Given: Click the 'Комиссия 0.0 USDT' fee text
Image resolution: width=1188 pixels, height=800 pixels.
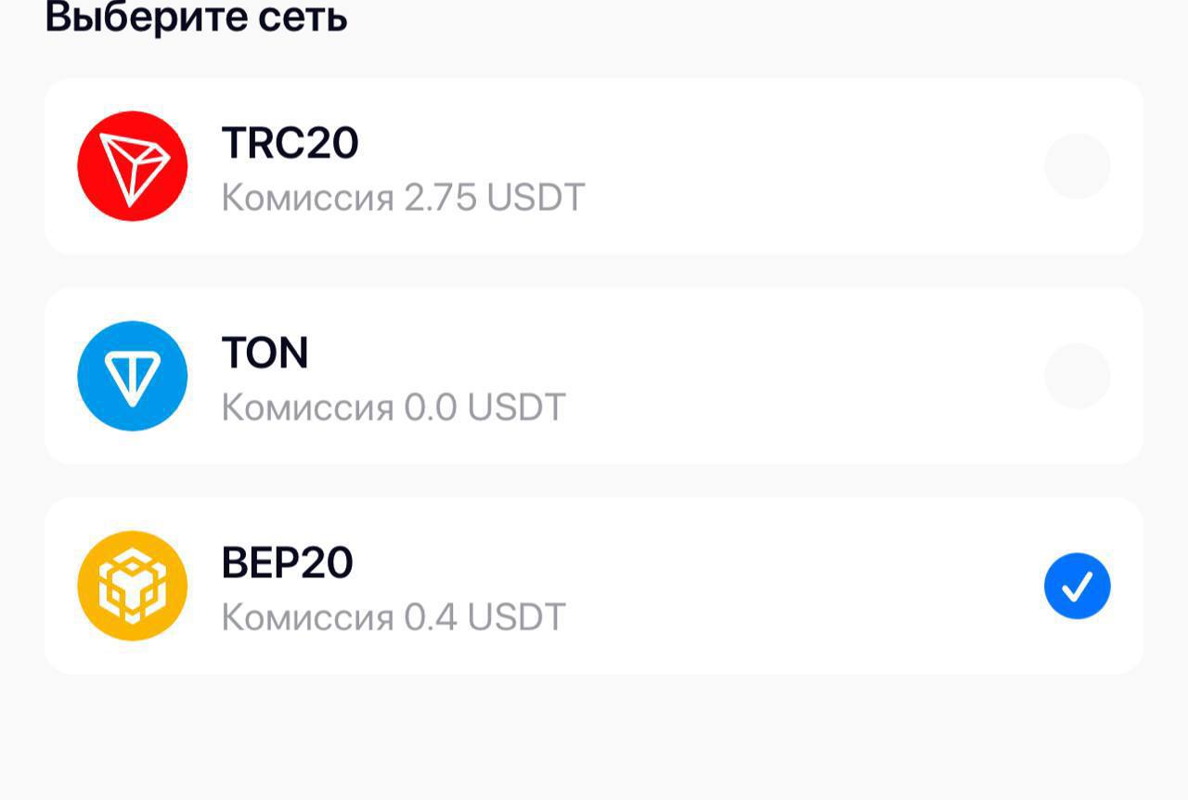Looking at the screenshot, I should [393, 406].
